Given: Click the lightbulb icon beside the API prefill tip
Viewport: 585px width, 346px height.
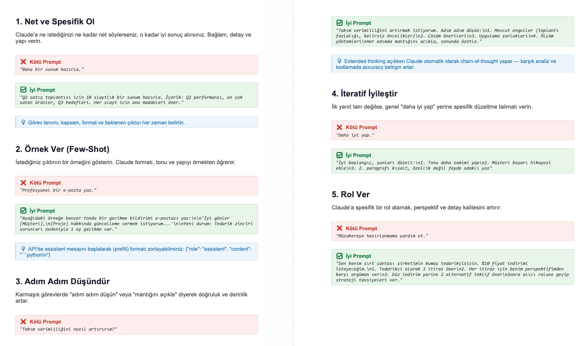Looking at the screenshot, I should pos(23,249).
